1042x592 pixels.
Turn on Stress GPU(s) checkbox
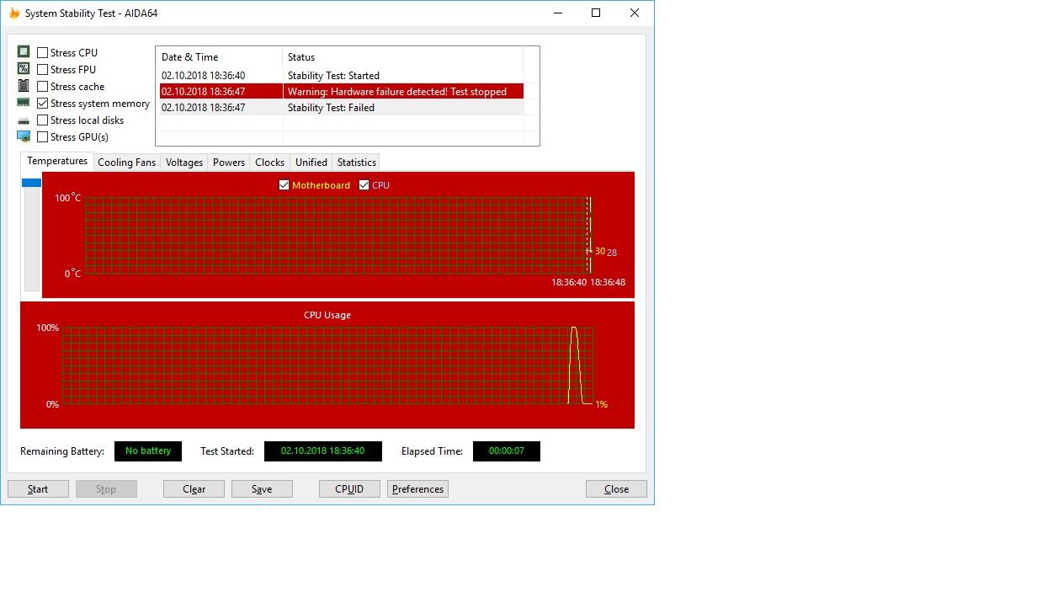[42, 136]
